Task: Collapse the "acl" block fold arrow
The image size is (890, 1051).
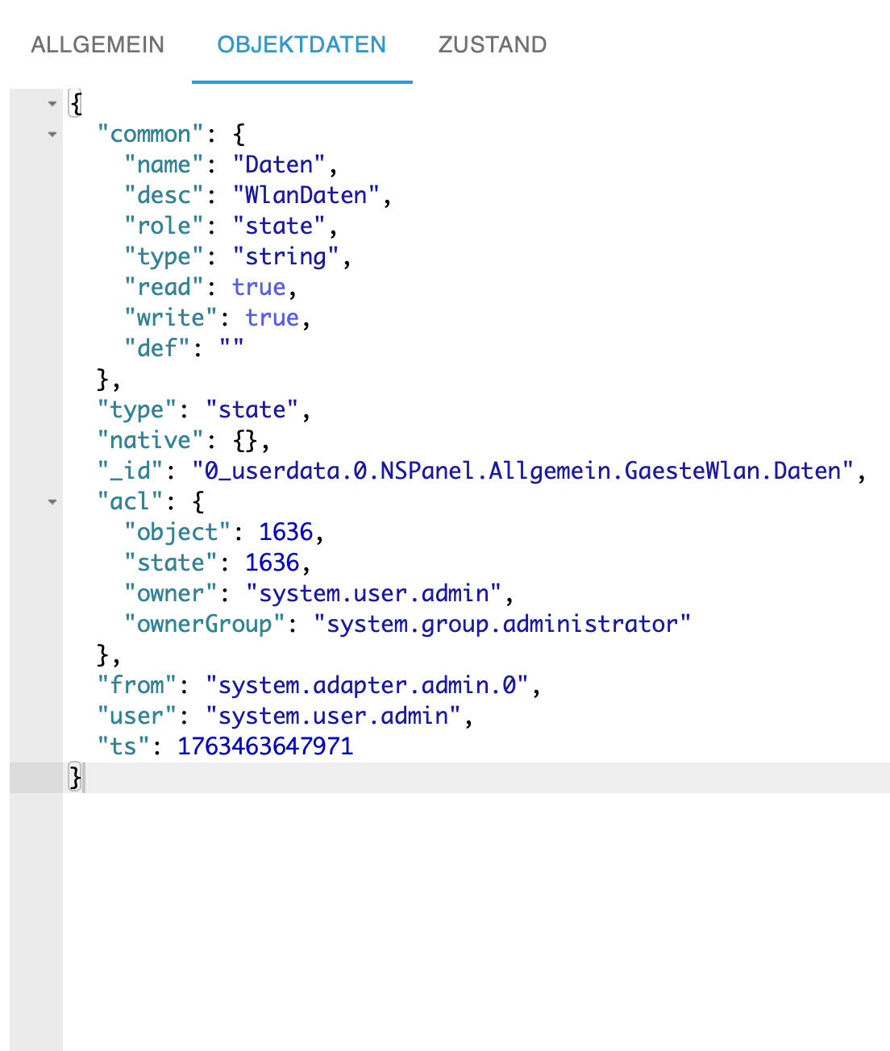Action: (52, 501)
